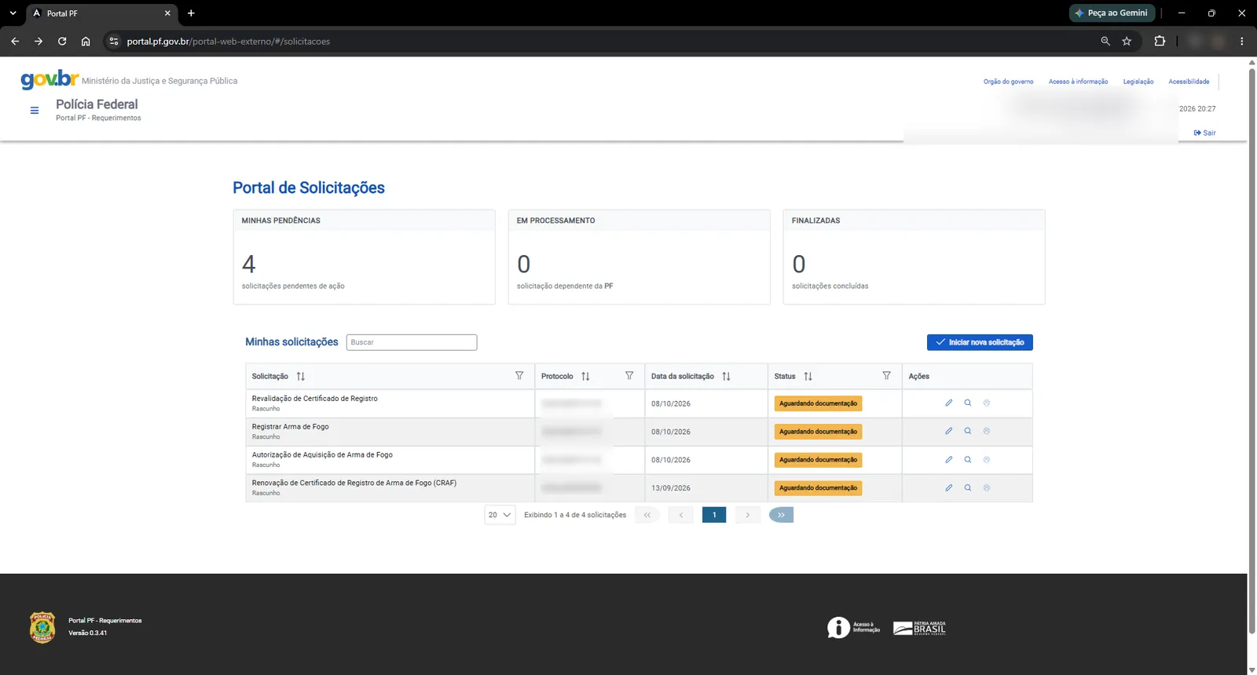Screen dimensions: 1257x675
Task: Click the Peça ao Gemini button
Action: pyautogui.click(x=1112, y=13)
